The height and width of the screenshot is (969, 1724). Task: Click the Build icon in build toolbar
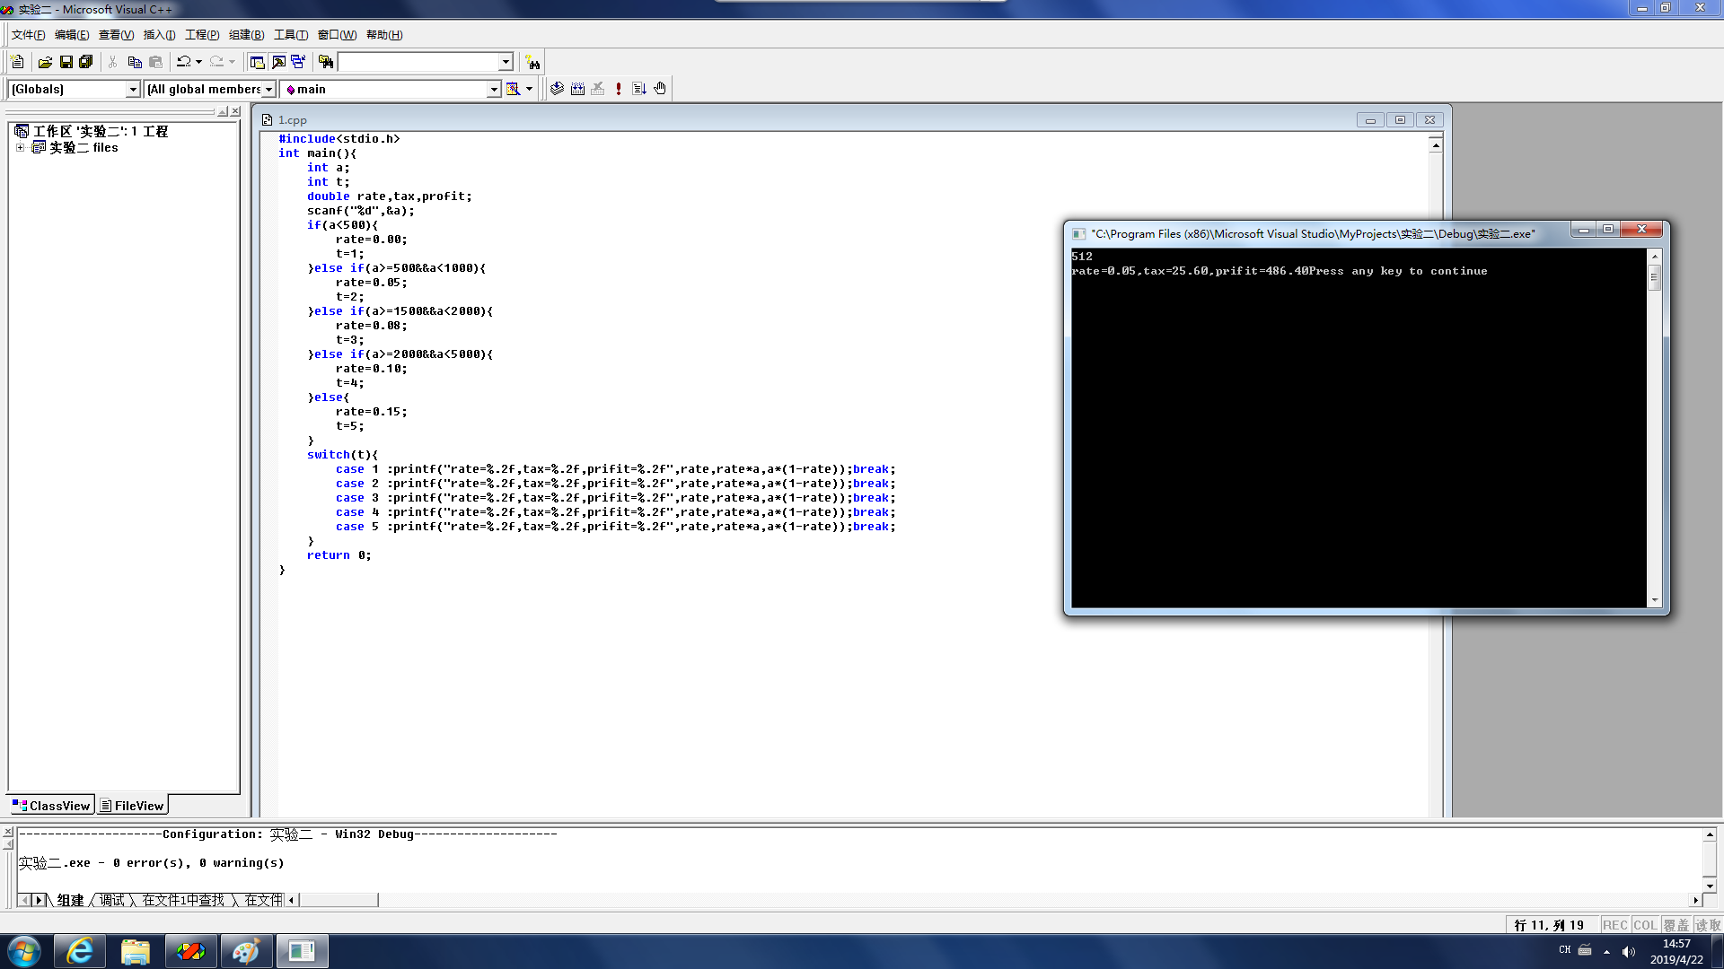pyautogui.click(x=577, y=89)
